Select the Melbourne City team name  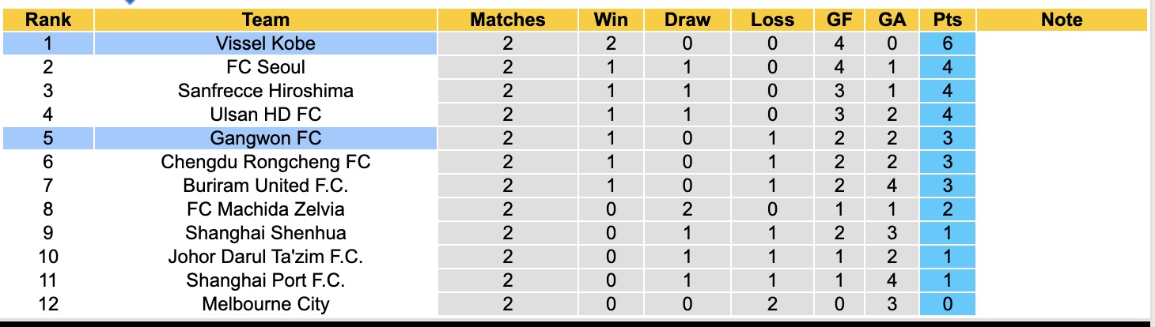(x=266, y=304)
